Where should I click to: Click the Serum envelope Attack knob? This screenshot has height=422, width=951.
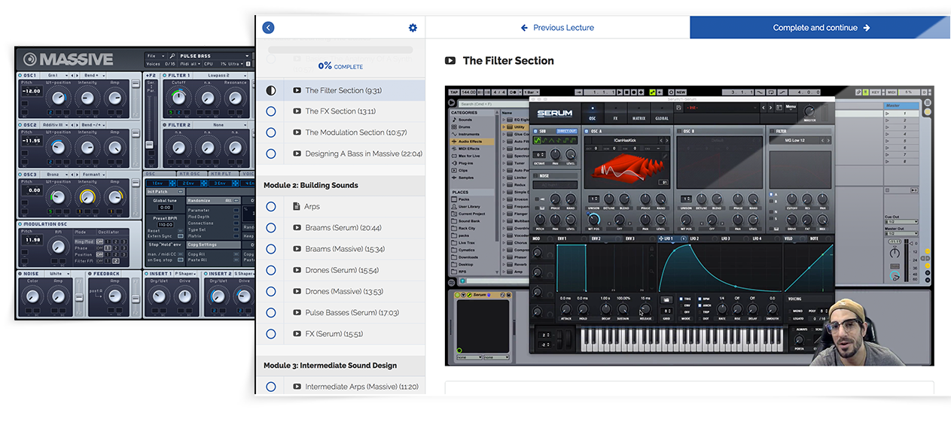tap(566, 309)
